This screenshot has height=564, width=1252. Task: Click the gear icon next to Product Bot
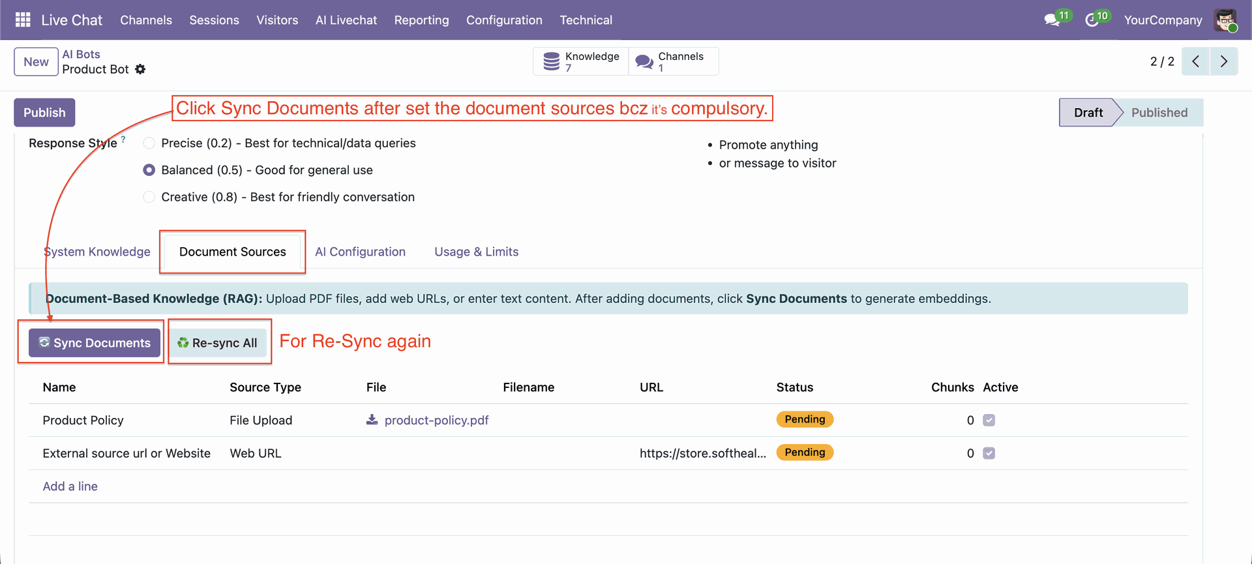[140, 69]
